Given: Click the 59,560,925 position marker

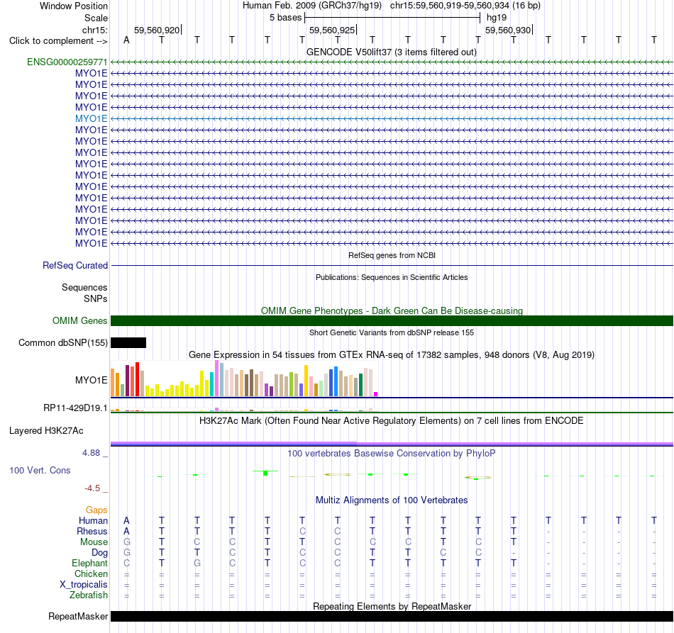Looking at the screenshot, I should (x=332, y=30).
